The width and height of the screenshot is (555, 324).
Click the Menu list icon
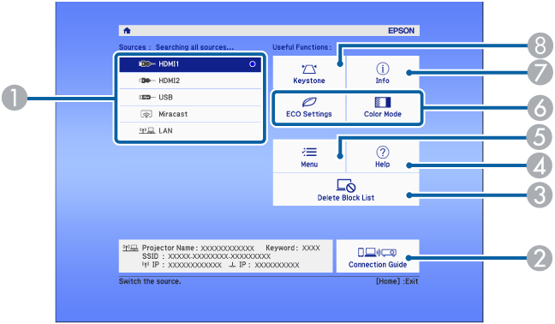click(309, 153)
